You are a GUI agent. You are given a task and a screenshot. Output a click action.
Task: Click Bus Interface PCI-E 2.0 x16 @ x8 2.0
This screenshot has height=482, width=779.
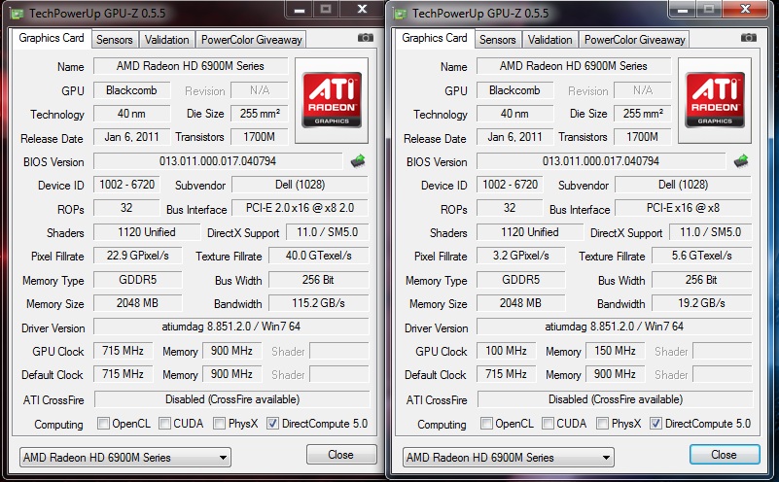[x=301, y=208]
